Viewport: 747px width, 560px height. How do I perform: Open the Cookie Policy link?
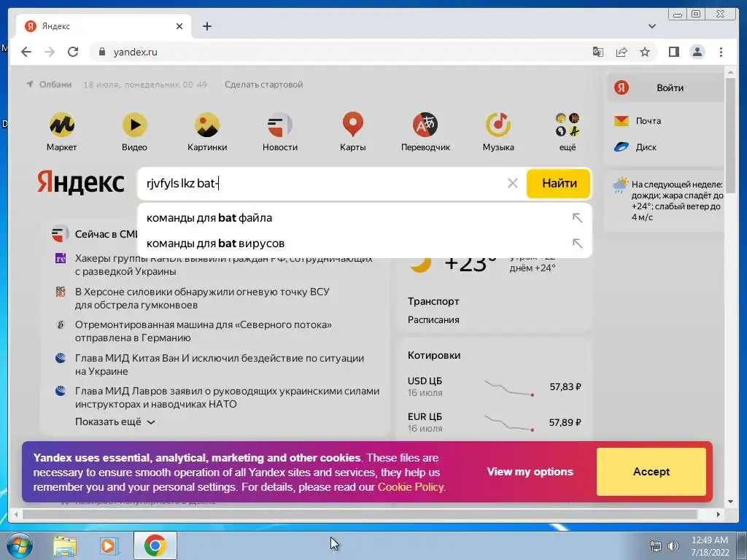pos(411,487)
